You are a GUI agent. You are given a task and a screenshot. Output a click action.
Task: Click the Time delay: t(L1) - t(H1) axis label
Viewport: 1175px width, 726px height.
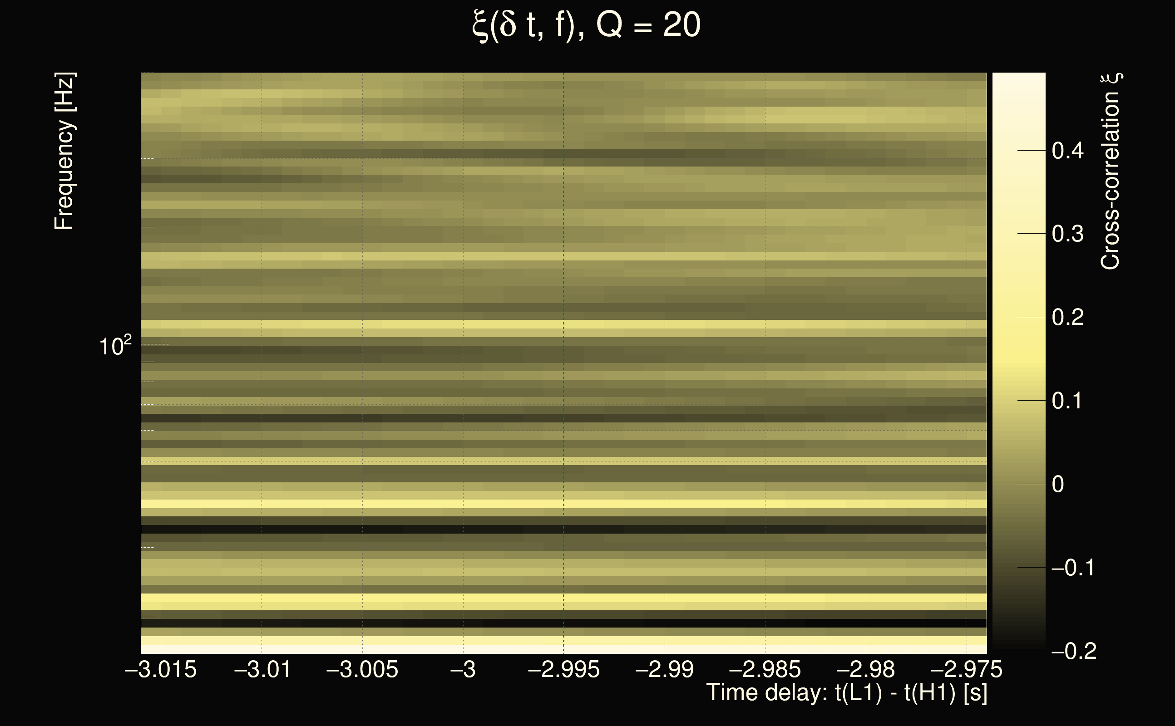[846, 693]
